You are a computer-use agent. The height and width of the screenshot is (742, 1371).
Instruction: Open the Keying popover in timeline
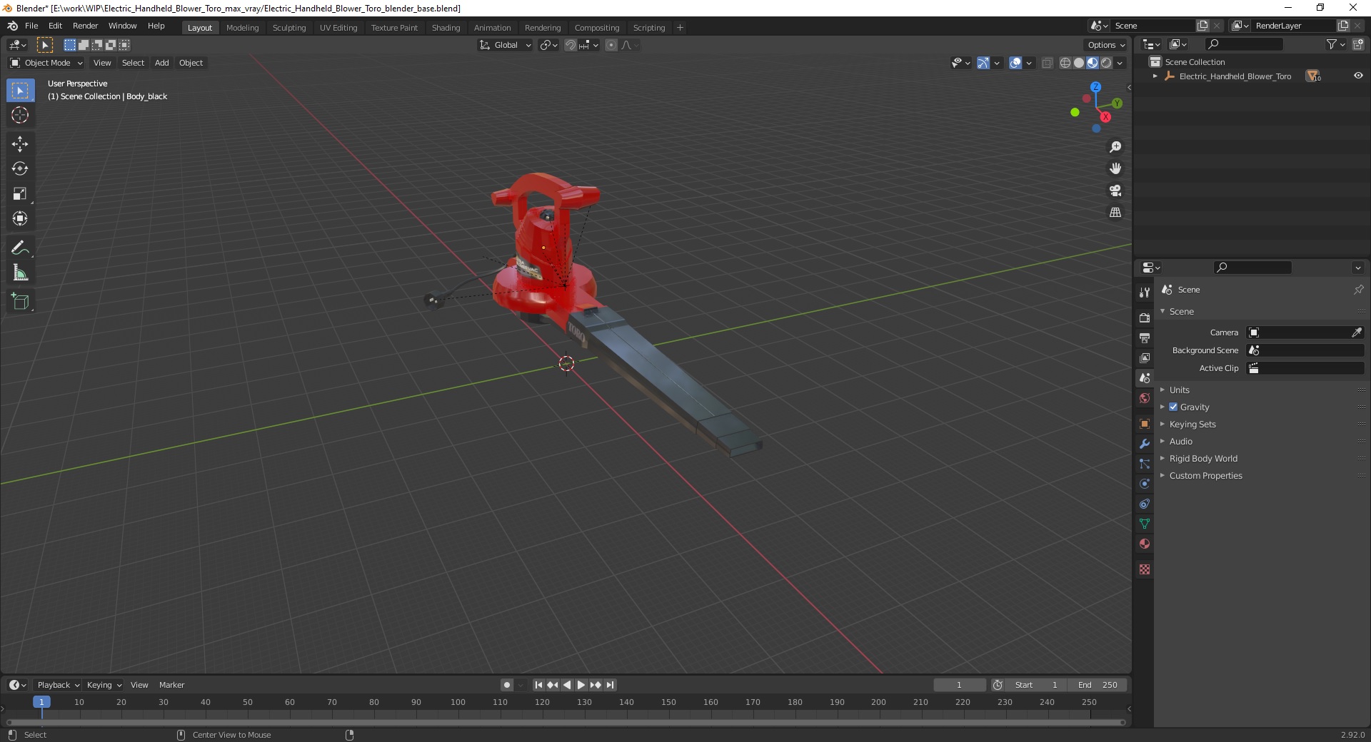coord(104,685)
